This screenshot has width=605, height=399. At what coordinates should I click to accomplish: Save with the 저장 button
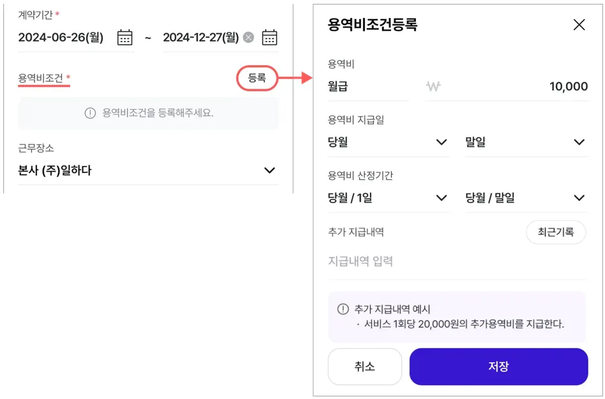pos(498,366)
